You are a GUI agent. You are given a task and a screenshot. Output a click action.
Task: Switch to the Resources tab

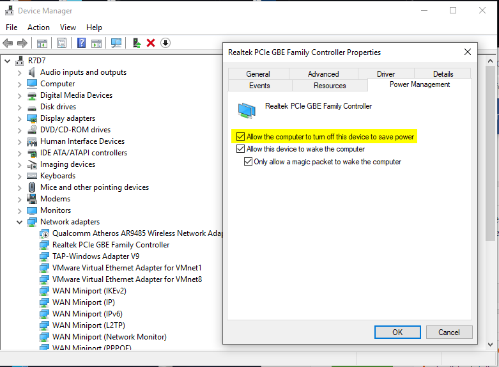[x=330, y=86]
